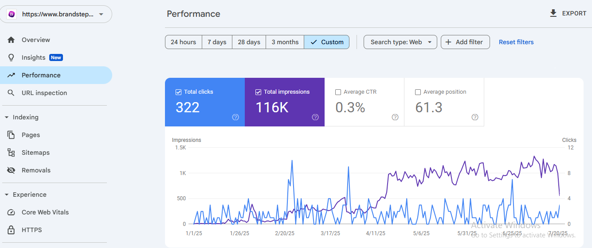The height and width of the screenshot is (248, 592).
Task: Collapse the Indexing section
Action: click(x=7, y=117)
